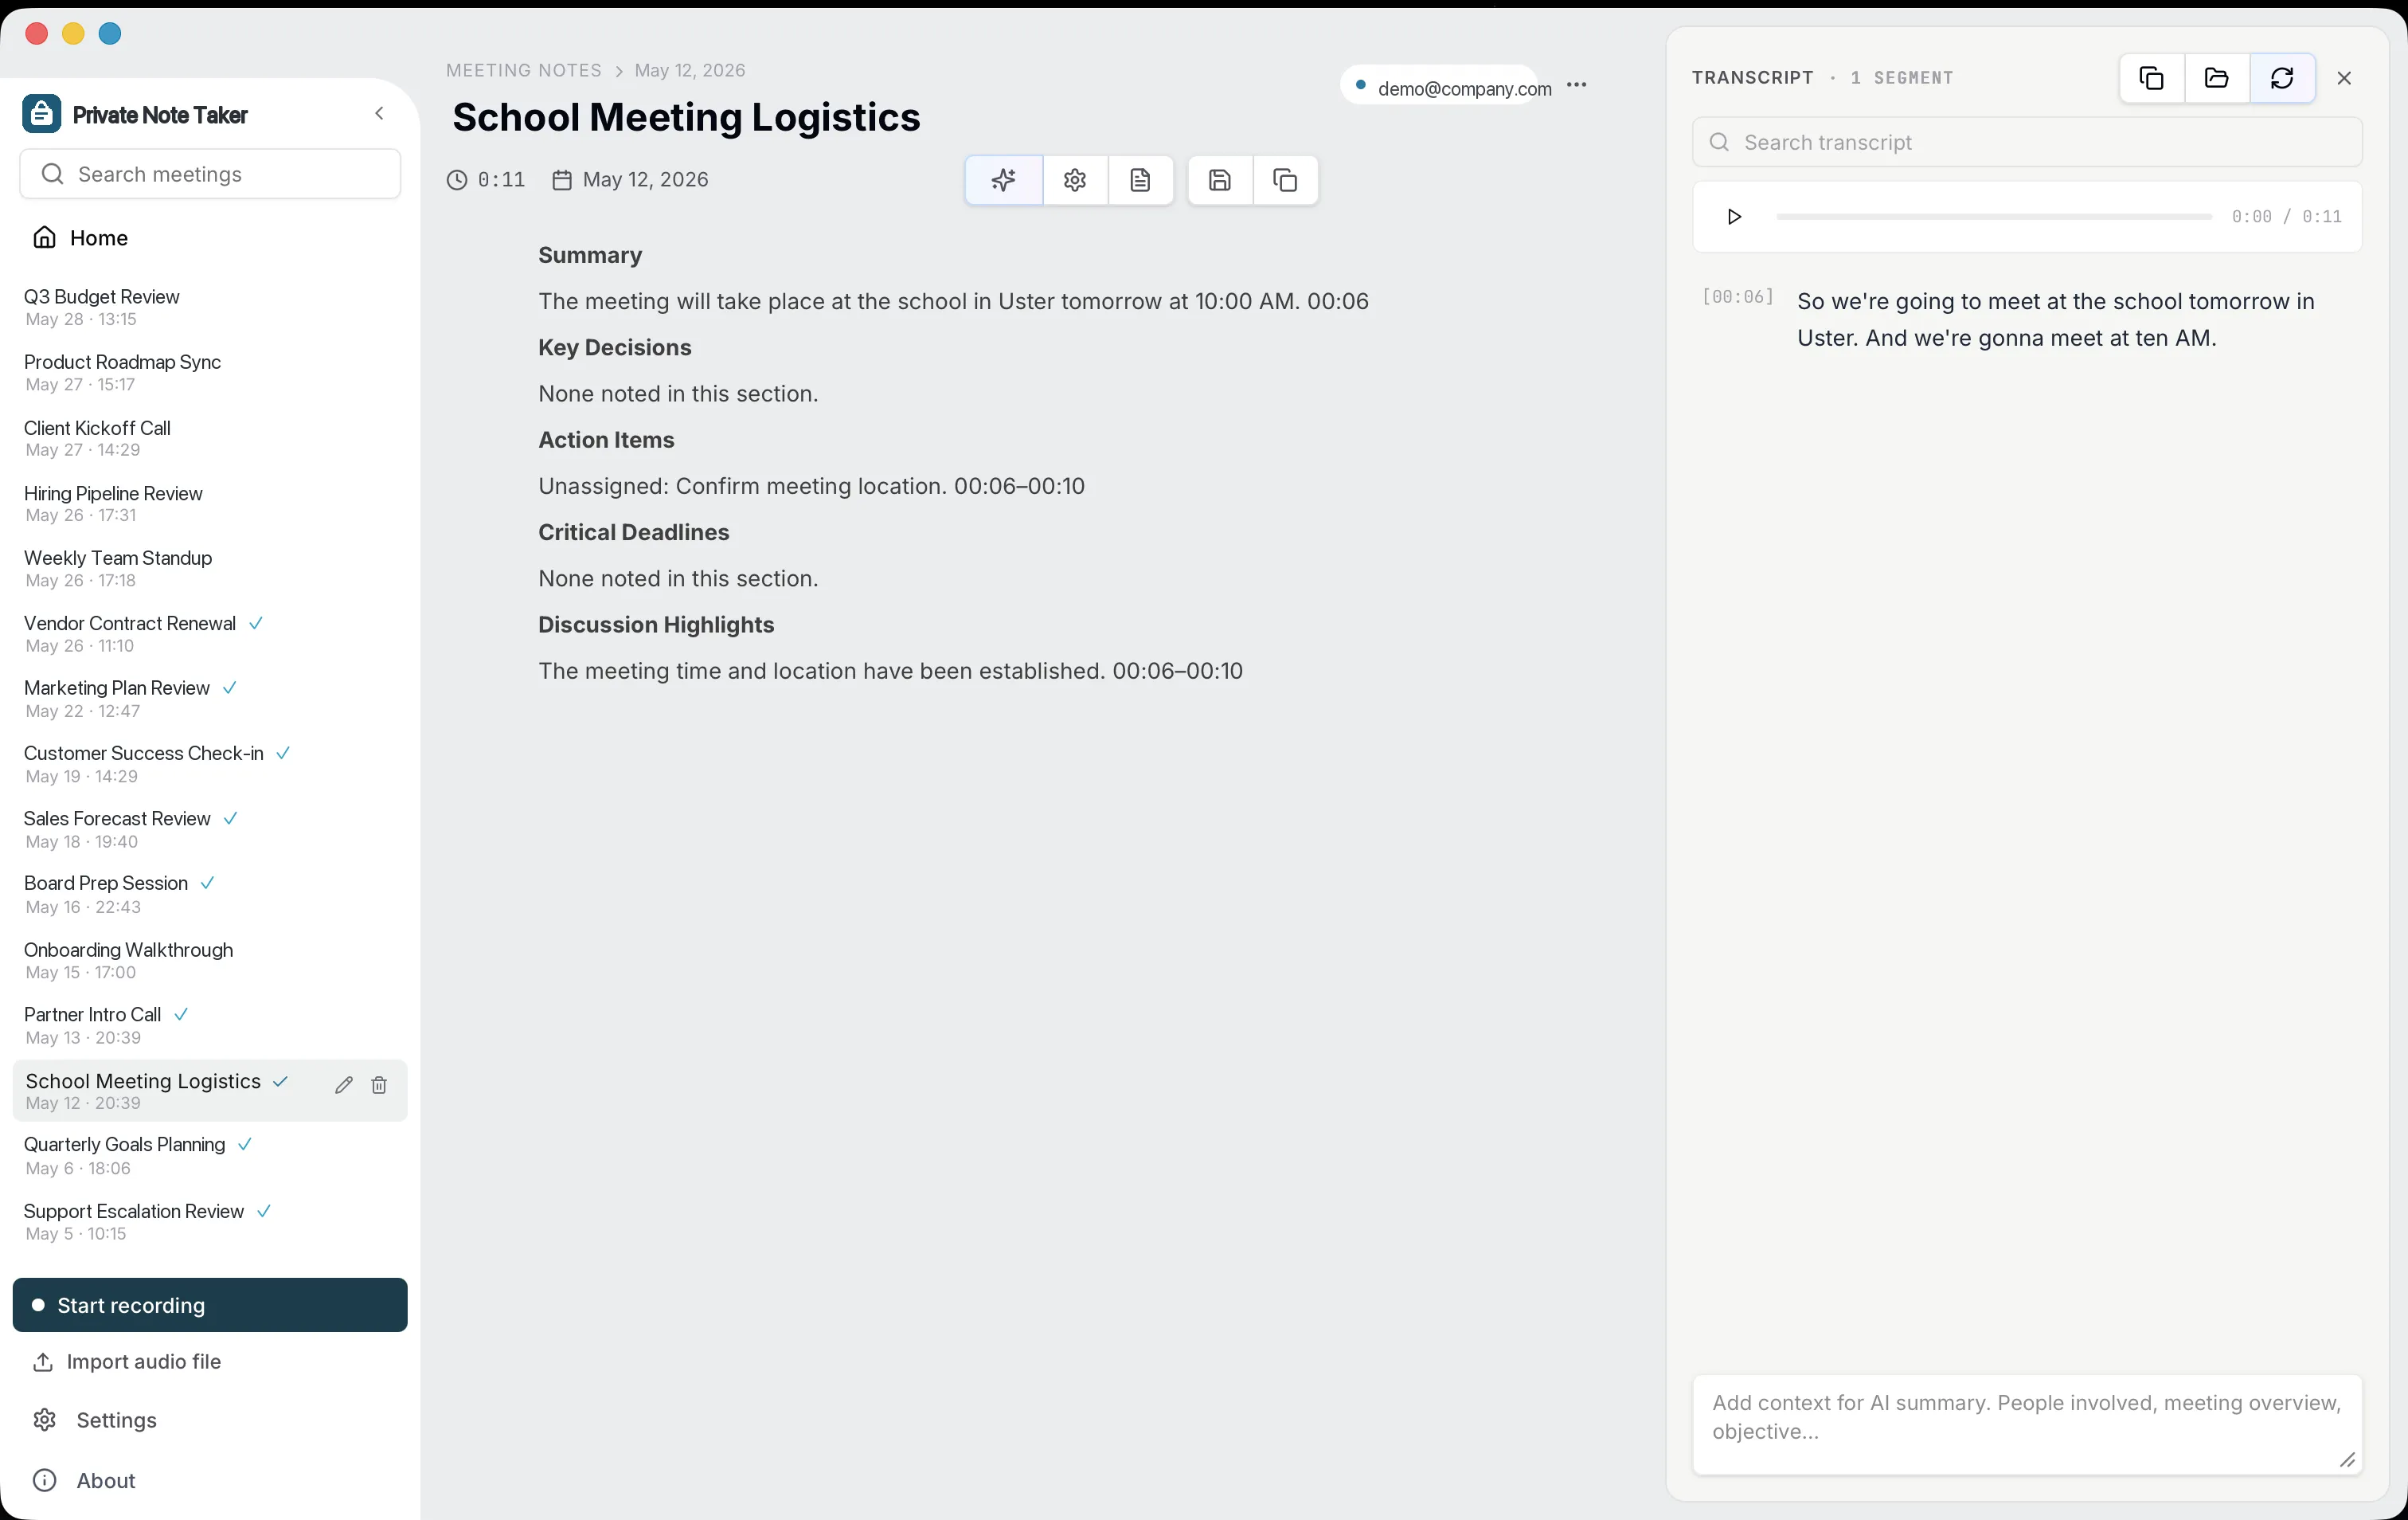This screenshot has height=1520, width=2408.
Task: Click the May 12, 2026 date with calendar icon
Action: point(630,180)
